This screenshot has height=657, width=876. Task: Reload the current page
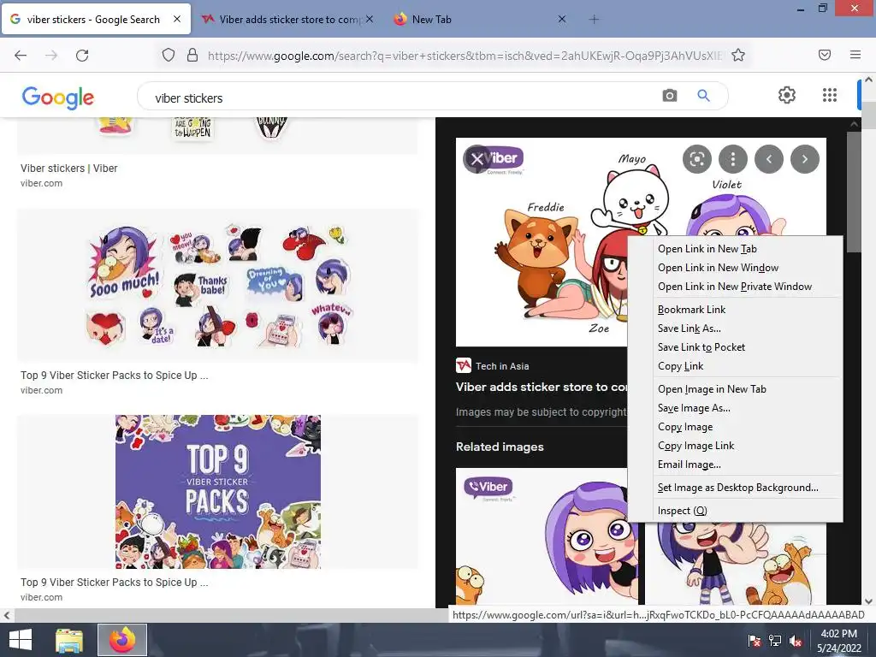coord(82,56)
